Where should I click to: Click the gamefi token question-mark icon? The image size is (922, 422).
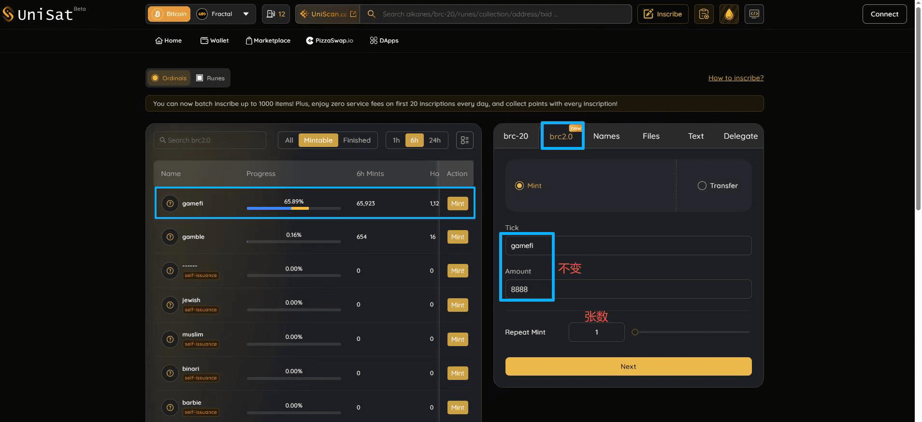point(170,204)
